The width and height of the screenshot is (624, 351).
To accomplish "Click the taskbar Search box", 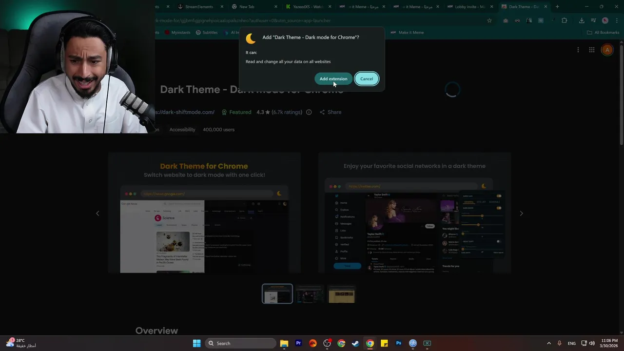I will click(240, 343).
